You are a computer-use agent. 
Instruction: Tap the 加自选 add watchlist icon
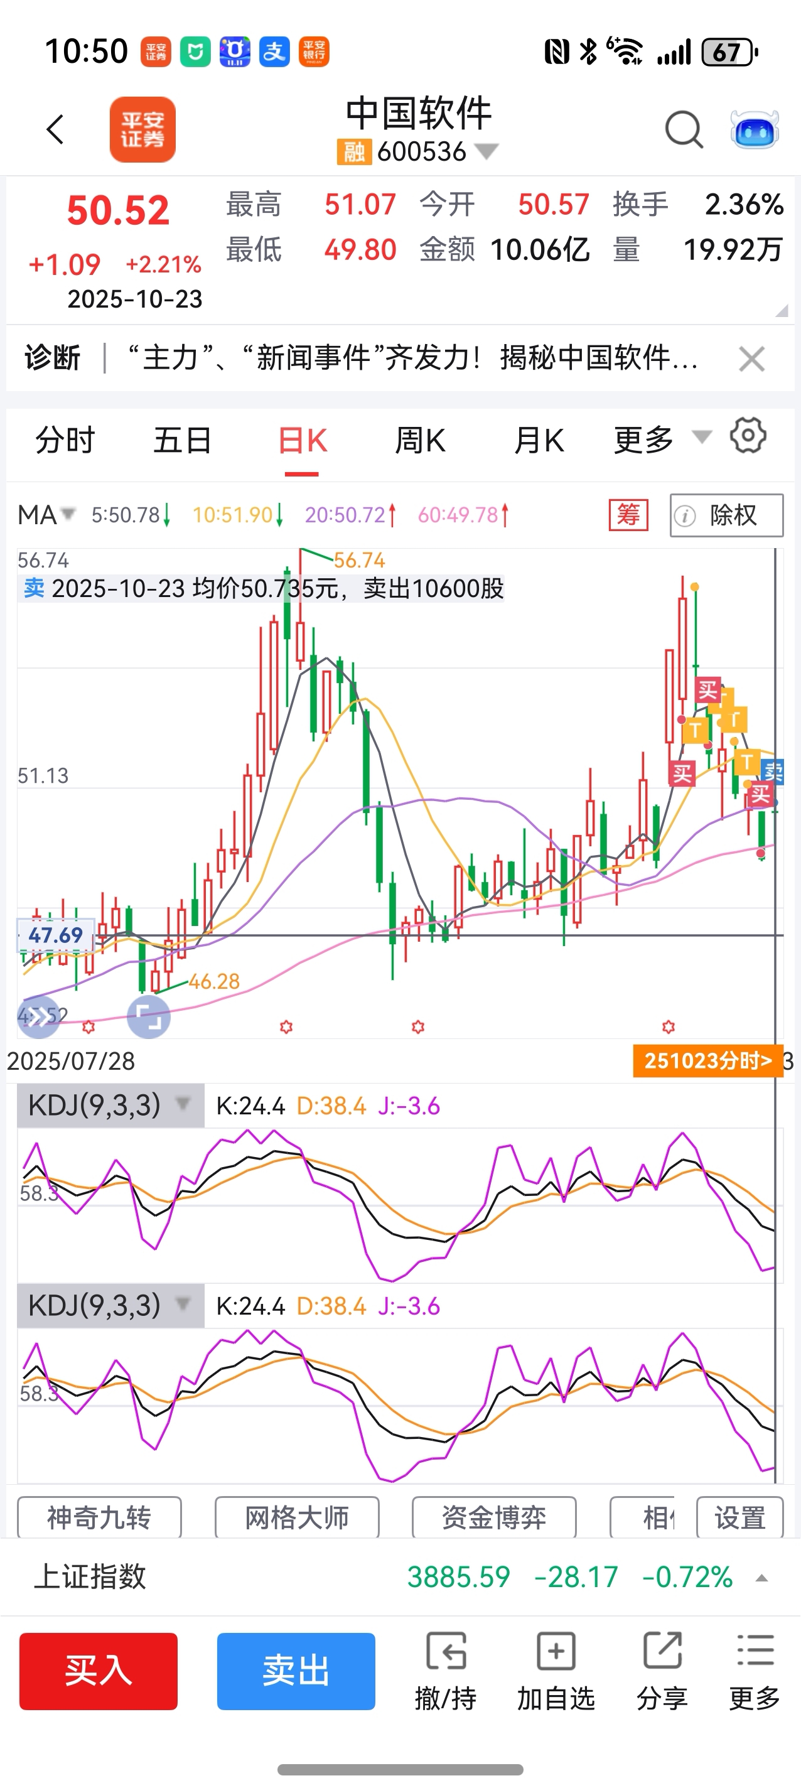tap(556, 1672)
